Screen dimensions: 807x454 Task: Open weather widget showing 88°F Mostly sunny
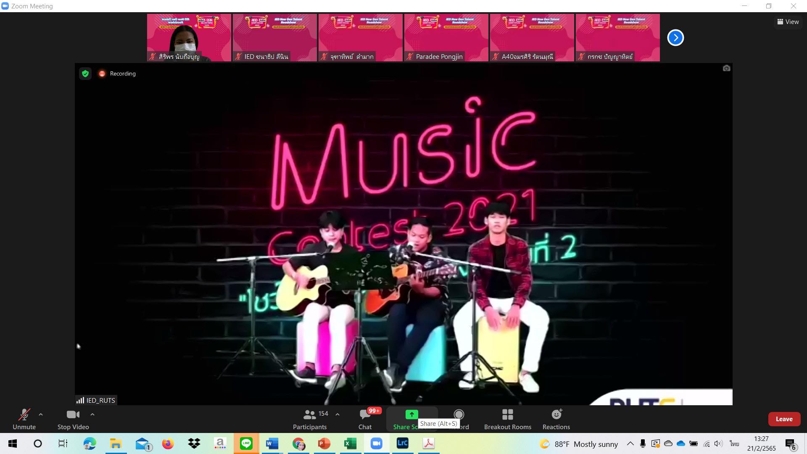[x=579, y=444]
